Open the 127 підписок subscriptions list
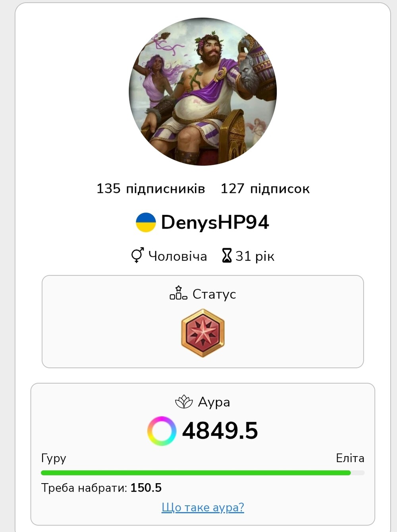 [265, 188]
